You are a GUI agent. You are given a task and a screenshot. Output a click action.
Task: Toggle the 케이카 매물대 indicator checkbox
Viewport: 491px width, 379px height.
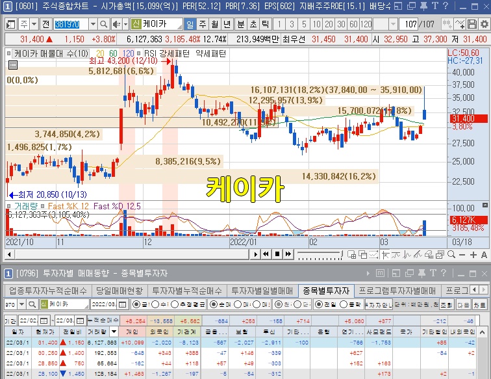click(9, 53)
